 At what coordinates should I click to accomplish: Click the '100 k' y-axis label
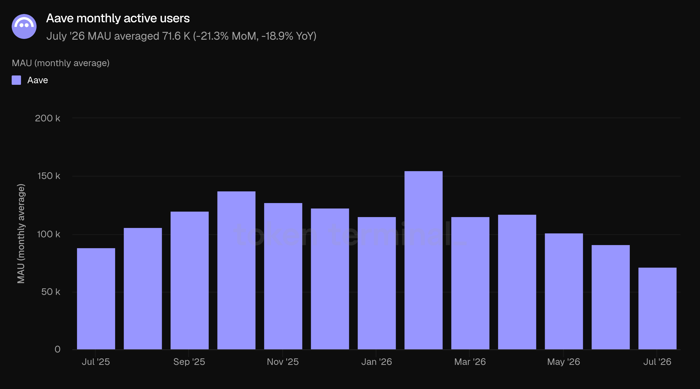48,234
